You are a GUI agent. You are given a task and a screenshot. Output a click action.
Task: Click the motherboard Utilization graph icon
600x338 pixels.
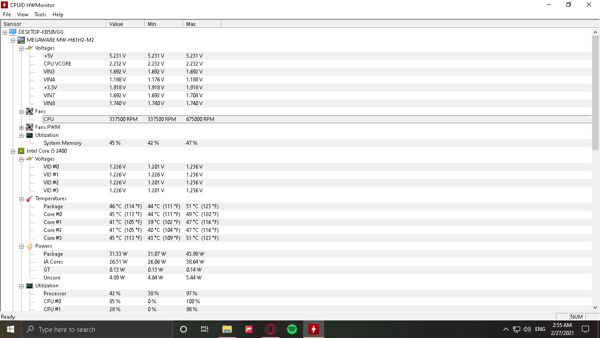pos(29,135)
